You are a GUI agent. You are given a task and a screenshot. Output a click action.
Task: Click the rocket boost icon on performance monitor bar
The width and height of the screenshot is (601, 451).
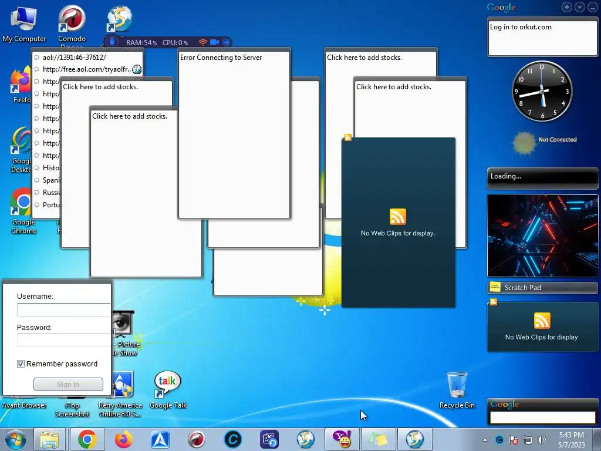(x=112, y=42)
